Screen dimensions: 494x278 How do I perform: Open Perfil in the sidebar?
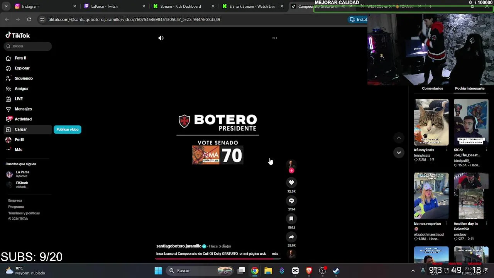point(19,139)
